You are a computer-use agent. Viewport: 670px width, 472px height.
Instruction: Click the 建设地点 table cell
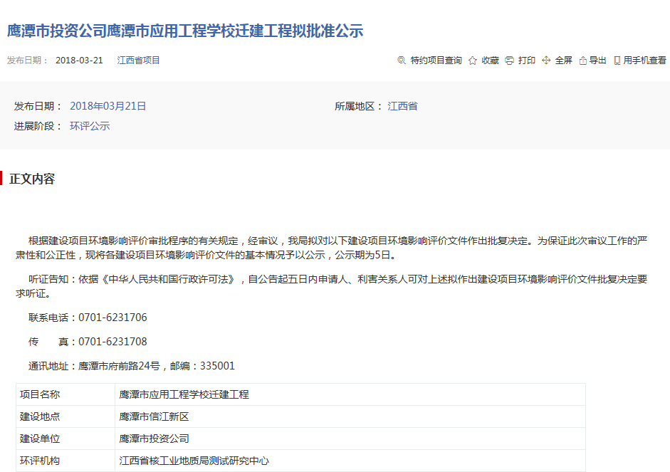66,416
